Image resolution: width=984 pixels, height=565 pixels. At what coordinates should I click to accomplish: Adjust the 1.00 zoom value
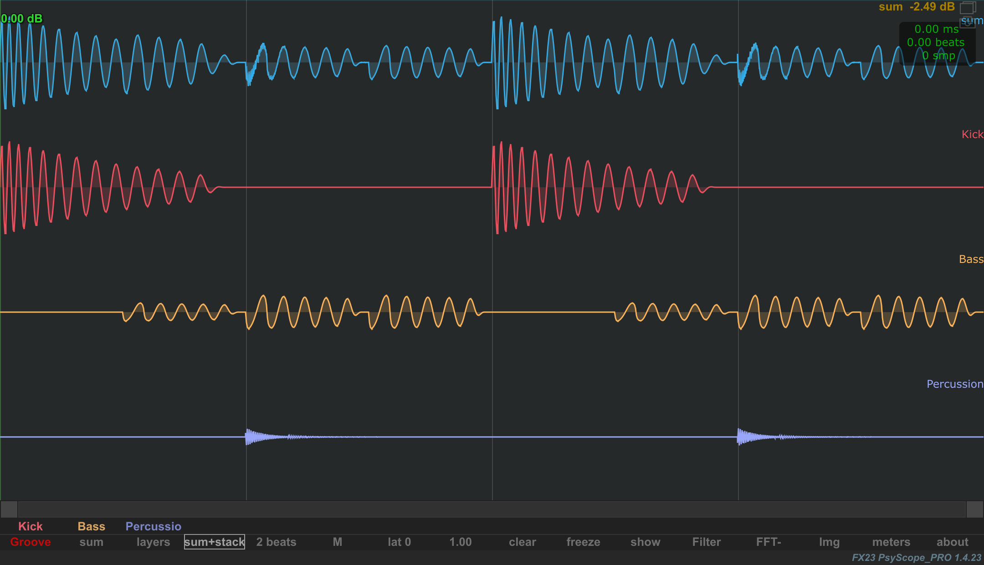pyautogui.click(x=461, y=542)
